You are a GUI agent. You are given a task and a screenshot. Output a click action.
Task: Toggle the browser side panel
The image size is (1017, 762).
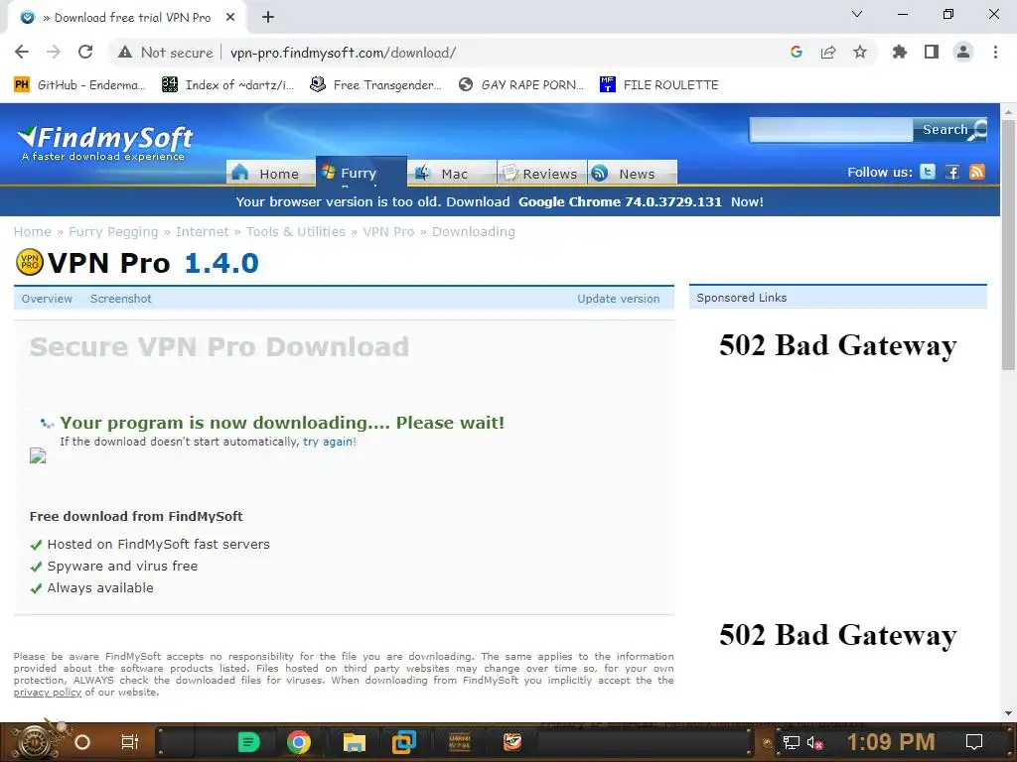[931, 52]
